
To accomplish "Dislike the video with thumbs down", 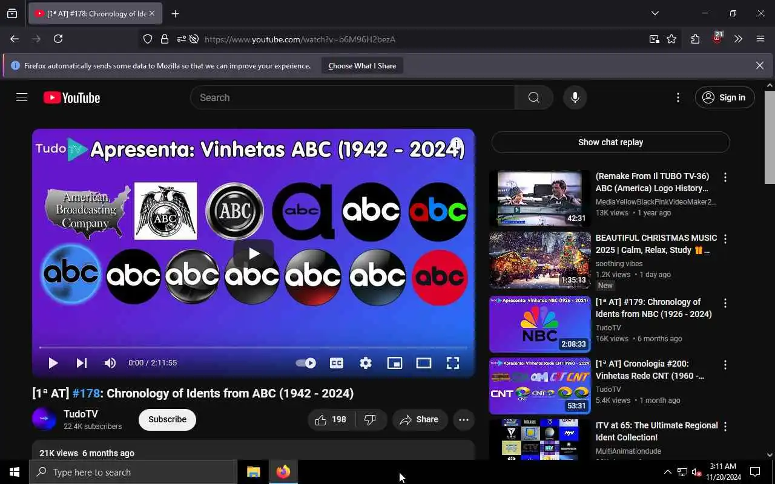I will tap(371, 419).
